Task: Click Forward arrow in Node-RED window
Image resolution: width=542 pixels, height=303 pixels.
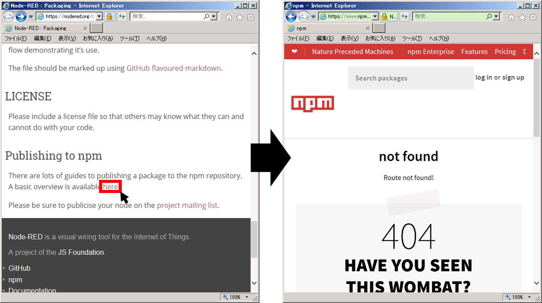Action: click(21, 16)
